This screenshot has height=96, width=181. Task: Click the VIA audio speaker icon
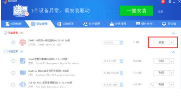[x=23, y=85]
